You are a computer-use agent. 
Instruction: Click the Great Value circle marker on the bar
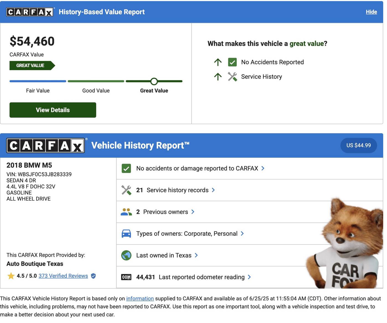[154, 81]
